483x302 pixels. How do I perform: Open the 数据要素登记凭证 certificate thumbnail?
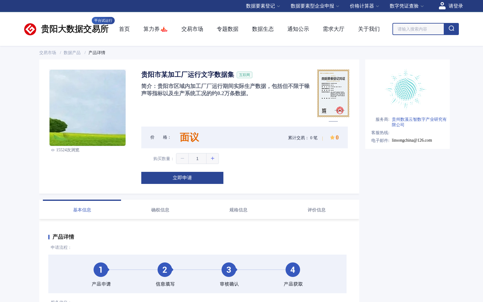(x=333, y=93)
